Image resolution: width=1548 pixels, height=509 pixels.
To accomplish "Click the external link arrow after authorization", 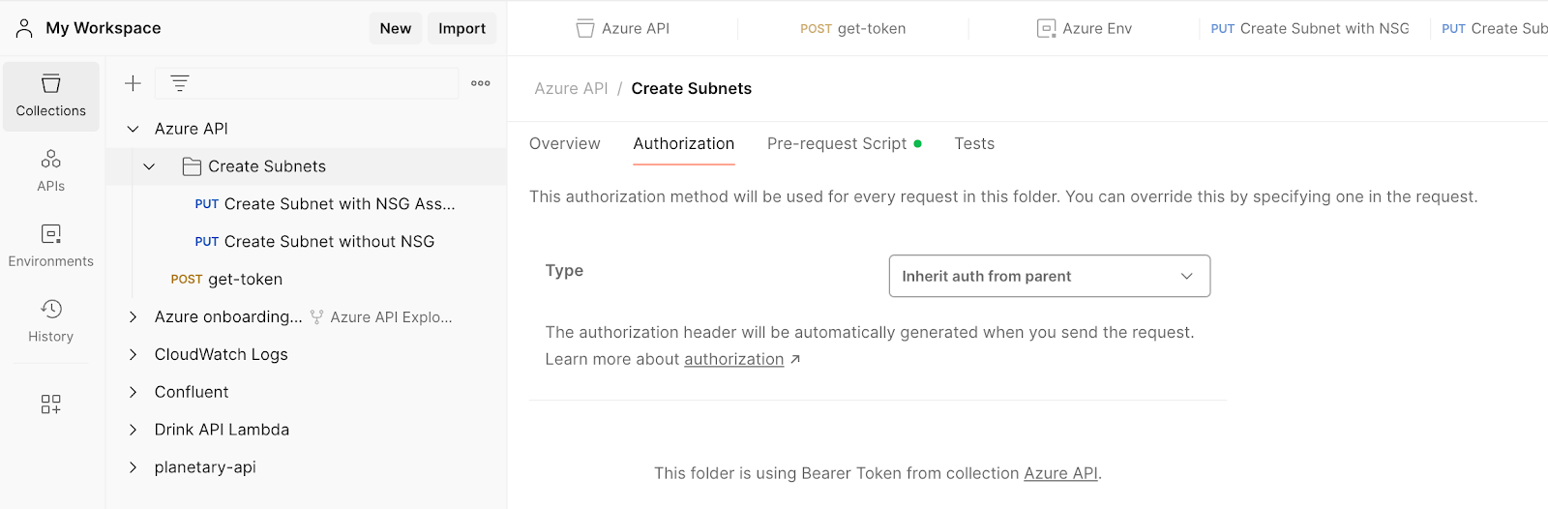I will click(x=795, y=359).
